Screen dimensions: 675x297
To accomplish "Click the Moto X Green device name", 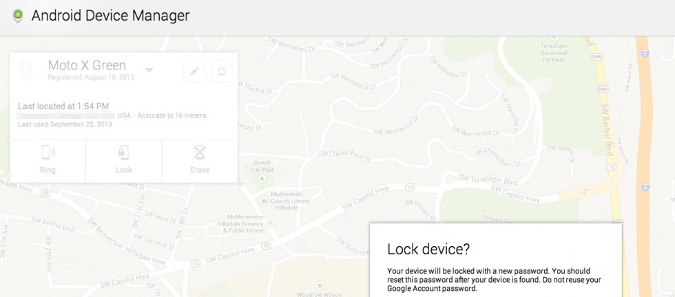I will pyautogui.click(x=87, y=65).
